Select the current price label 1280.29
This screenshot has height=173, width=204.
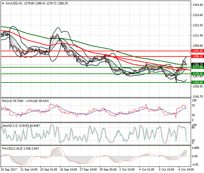pyautogui.click(x=198, y=64)
